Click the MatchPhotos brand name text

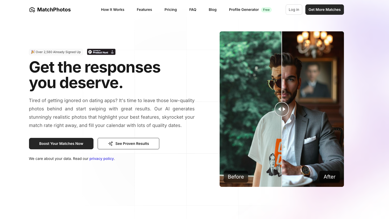coord(54,10)
